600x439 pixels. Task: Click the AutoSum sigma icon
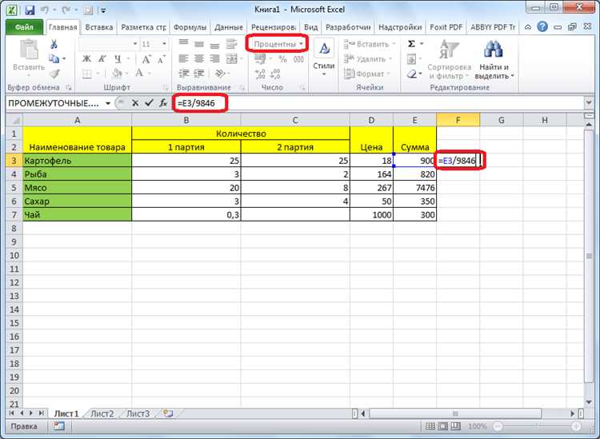[411, 44]
